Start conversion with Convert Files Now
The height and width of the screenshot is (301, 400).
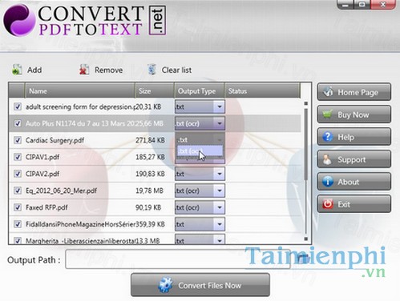pos(200,285)
